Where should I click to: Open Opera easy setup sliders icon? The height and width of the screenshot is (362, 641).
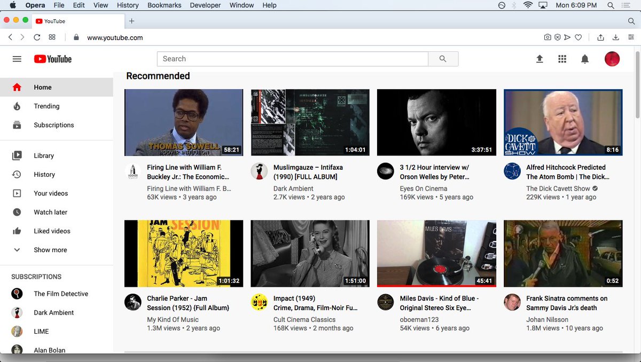pyautogui.click(x=630, y=37)
